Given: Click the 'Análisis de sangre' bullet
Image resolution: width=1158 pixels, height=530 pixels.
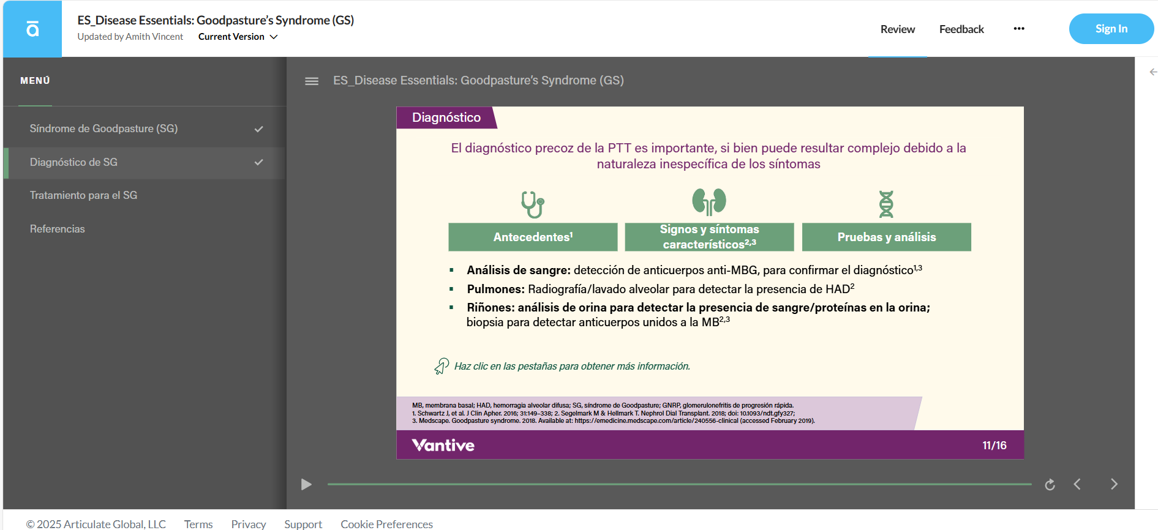Looking at the screenshot, I should point(694,270).
